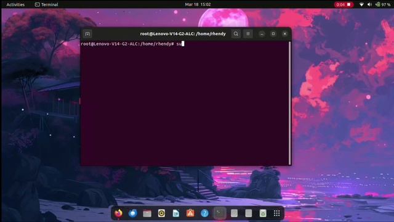The width and height of the screenshot is (394, 222).
Task: Launch Firefox from the dock
Action: (118, 213)
